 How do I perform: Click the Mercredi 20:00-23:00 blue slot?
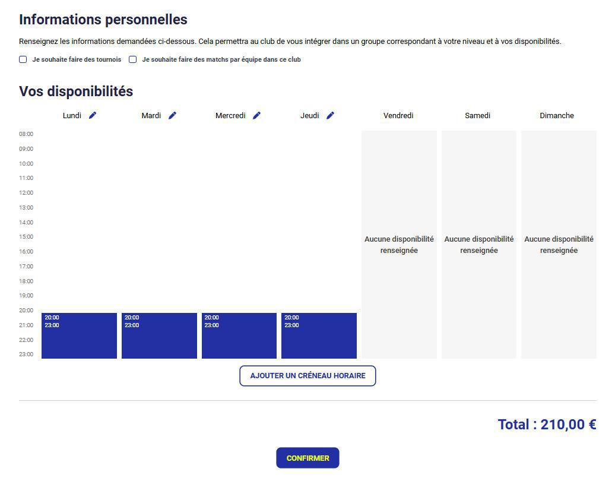(239, 335)
